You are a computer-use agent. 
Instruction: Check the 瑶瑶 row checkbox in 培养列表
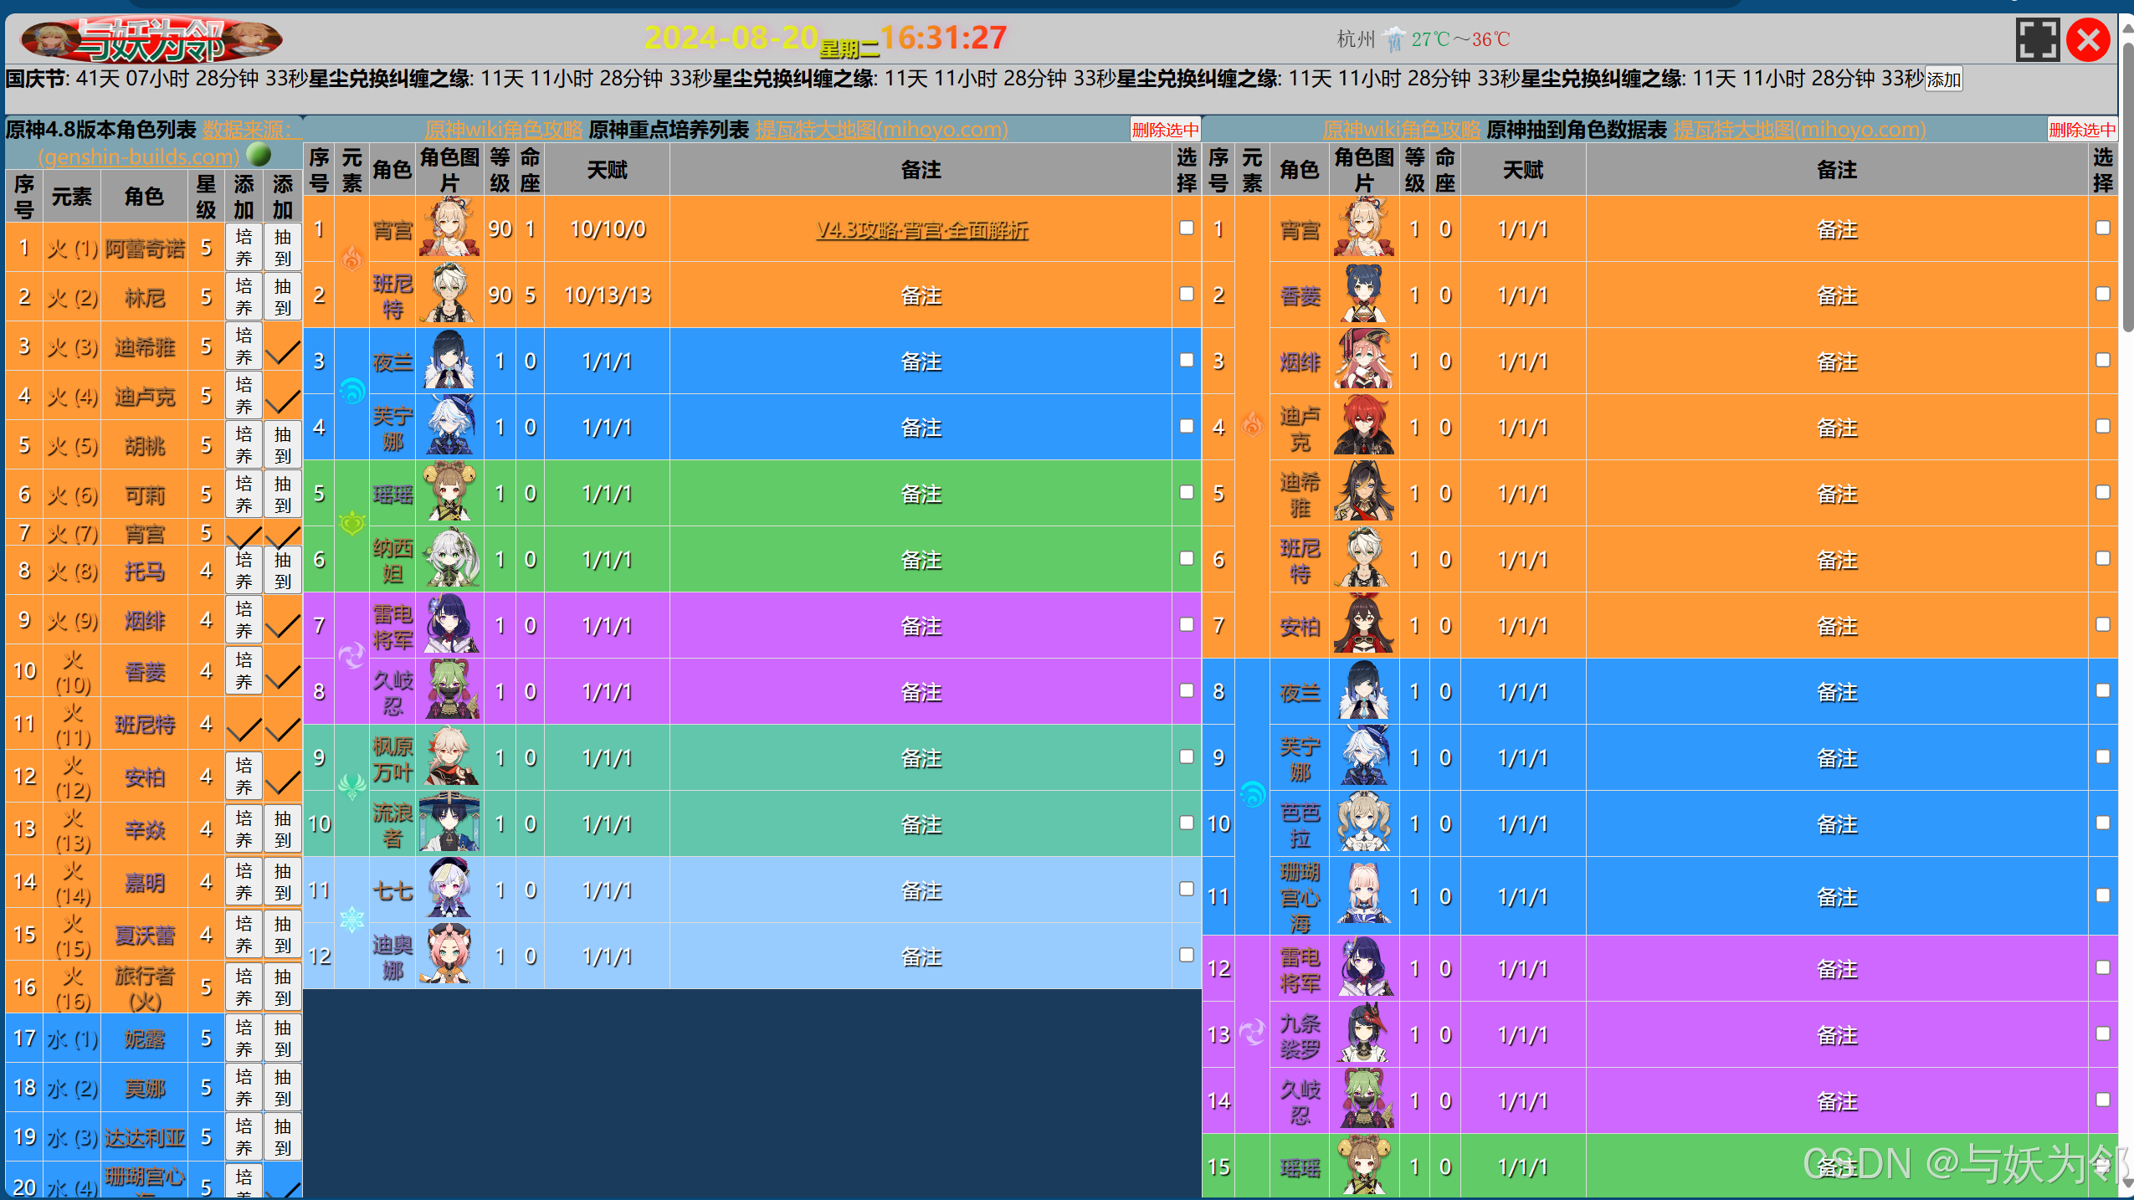(1186, 492)
